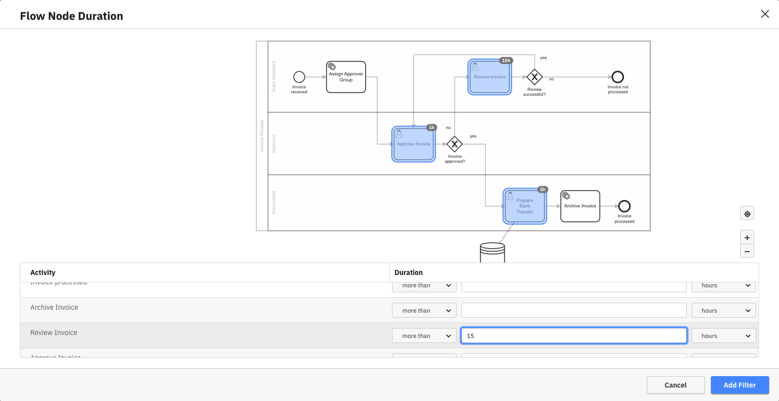This screenshot has width=779, height=401.
Task: Click the Archive Invoice row label
Action: tap(54, 307)
